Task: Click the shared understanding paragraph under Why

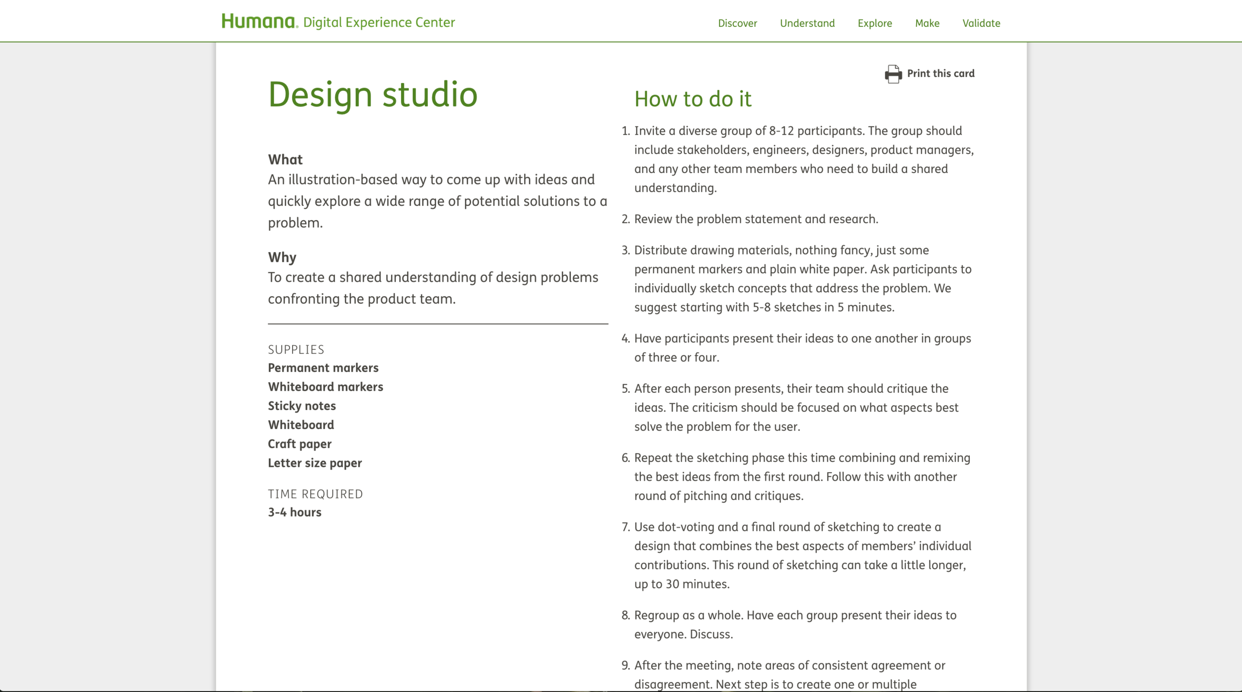Action: point(433,288)
